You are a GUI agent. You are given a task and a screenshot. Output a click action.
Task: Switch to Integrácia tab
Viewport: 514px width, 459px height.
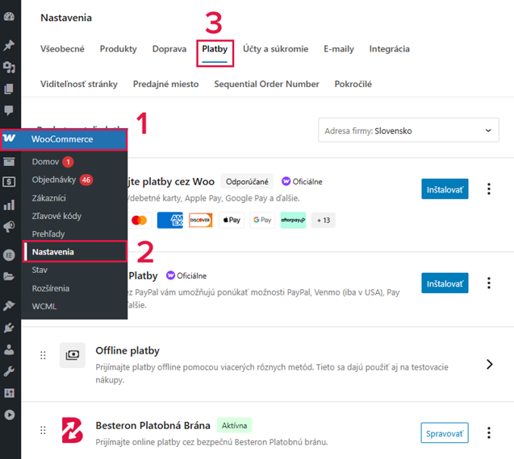pyautogui.click(x=390, y=49)
